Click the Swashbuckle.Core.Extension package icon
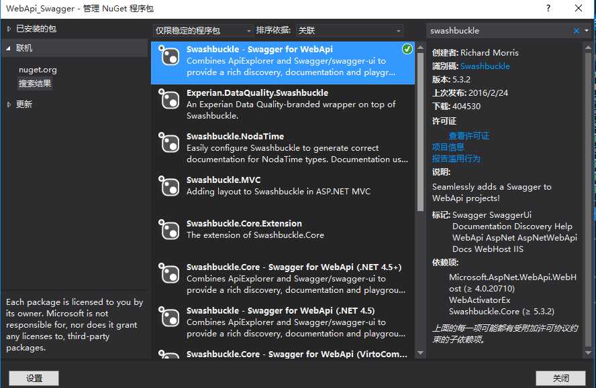 [x=168, y=230]
